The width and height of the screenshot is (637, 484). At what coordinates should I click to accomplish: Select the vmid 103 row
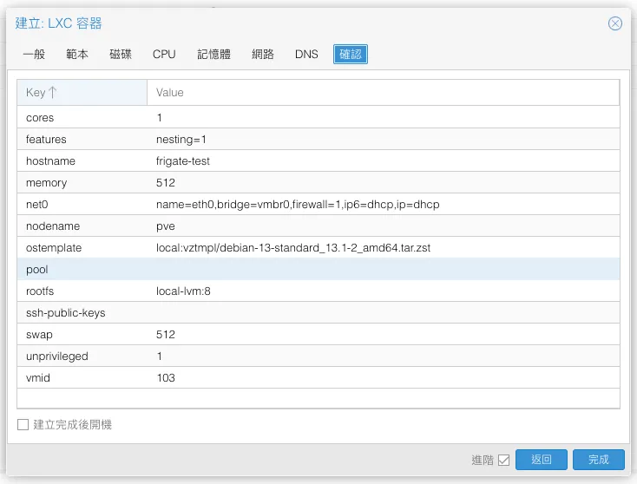[318, 378]
